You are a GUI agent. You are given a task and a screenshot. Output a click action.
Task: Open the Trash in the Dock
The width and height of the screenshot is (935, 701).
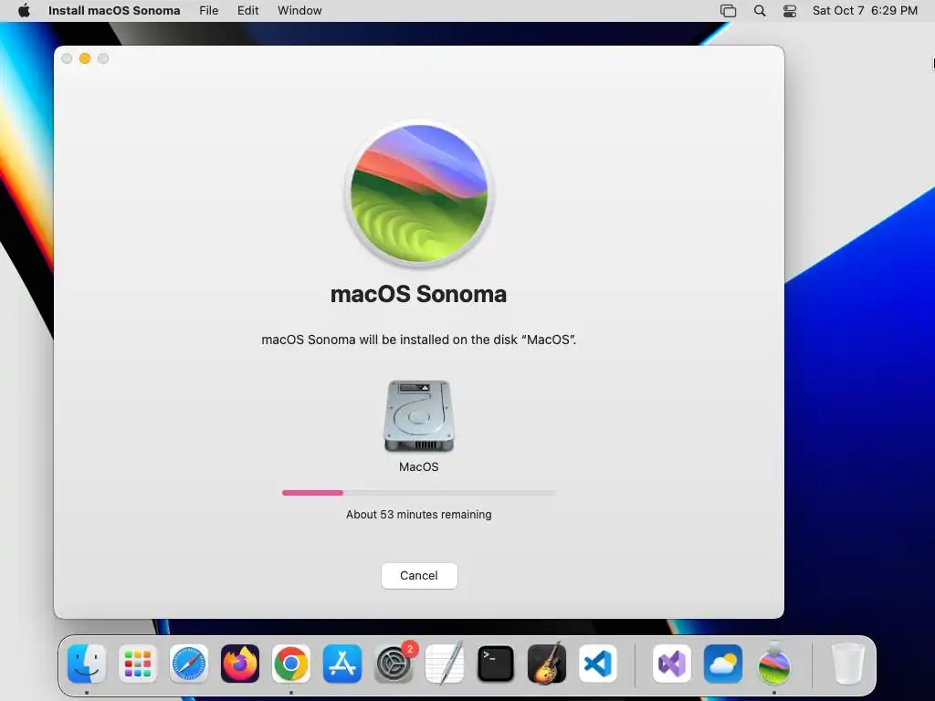[847, 664]
